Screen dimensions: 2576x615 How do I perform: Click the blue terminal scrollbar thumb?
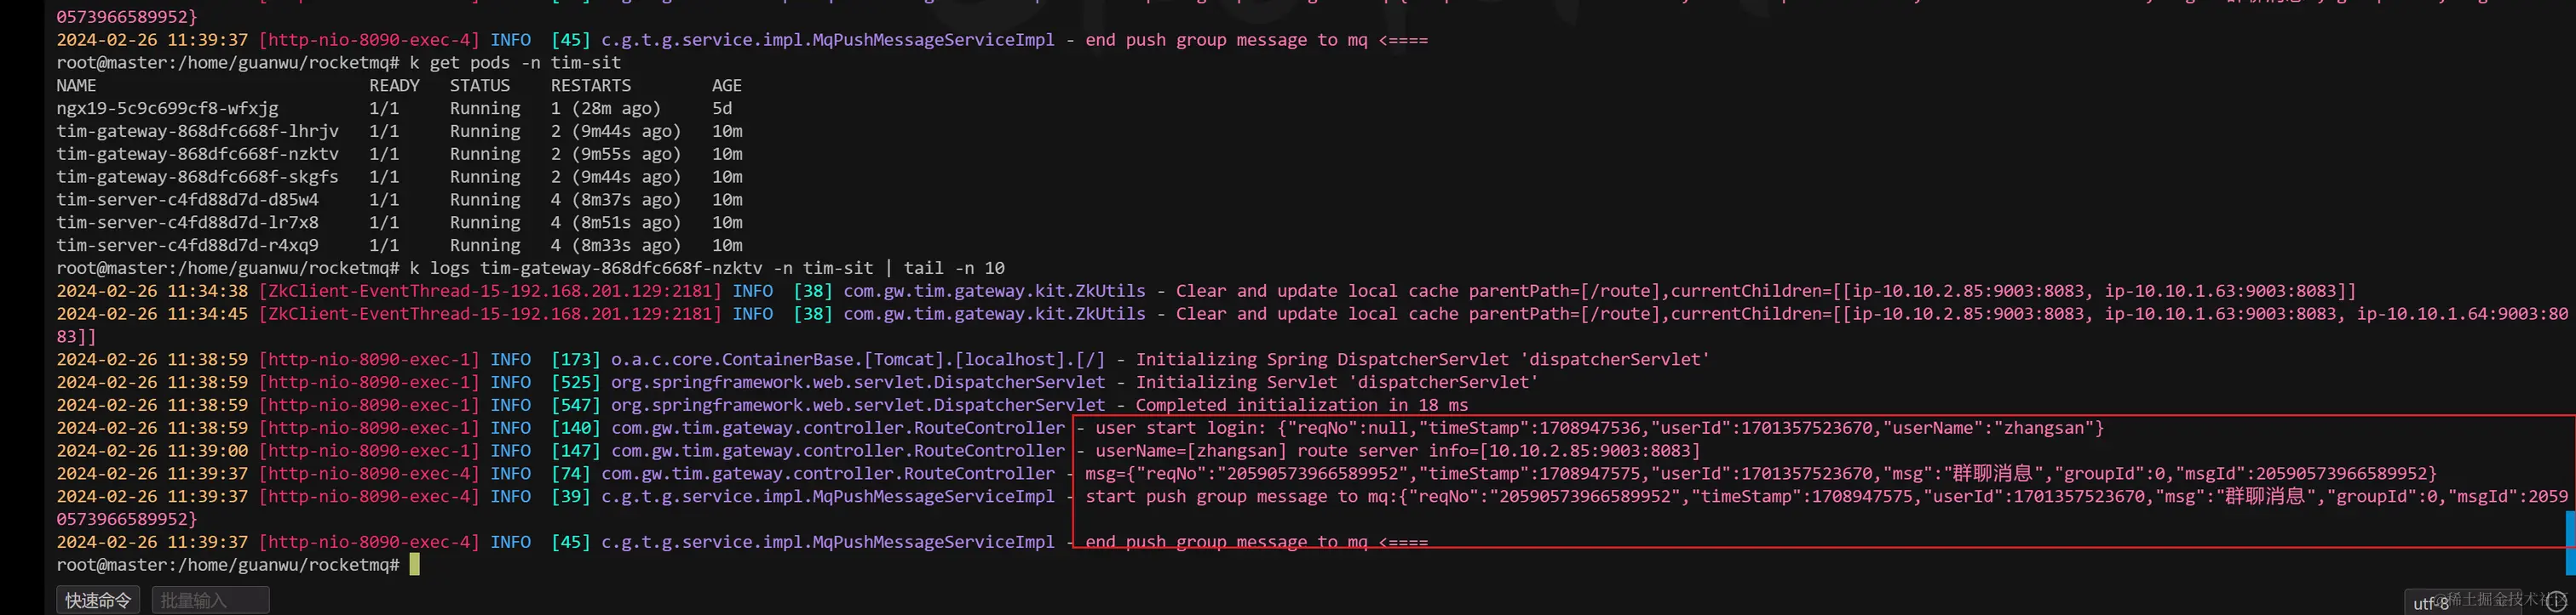2570,542
